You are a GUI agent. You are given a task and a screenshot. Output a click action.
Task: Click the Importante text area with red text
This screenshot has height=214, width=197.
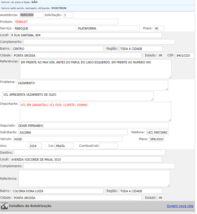click(95, 112)
